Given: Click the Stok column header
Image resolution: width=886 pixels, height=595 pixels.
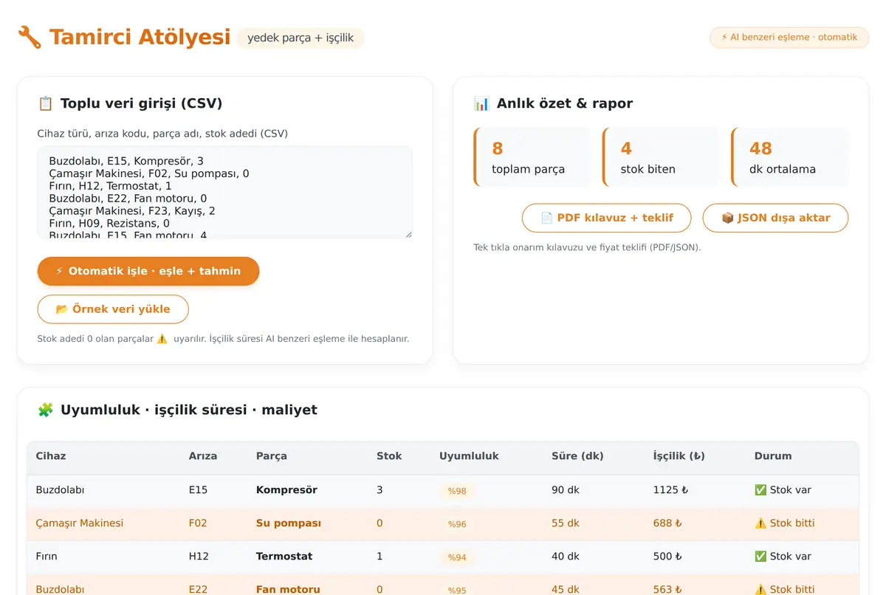Looking at the screenshot, I should 389,456.
